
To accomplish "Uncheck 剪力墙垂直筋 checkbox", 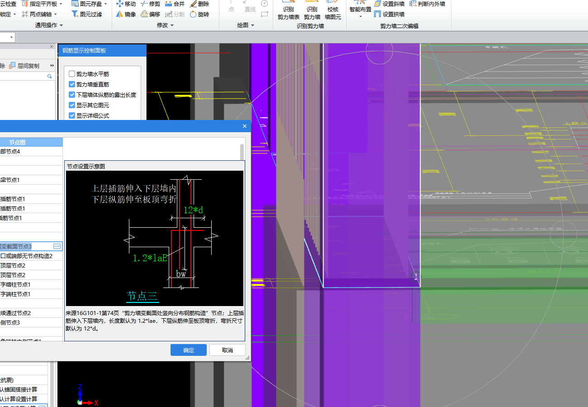I will pos(72,84).
